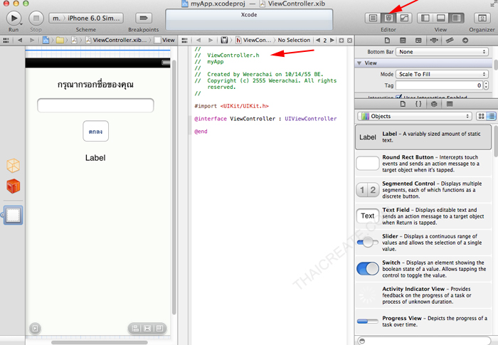
Task: Select Label object in library
Action: [423, 137]
